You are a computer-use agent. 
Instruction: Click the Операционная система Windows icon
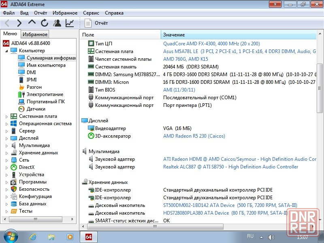pos(14,124)
